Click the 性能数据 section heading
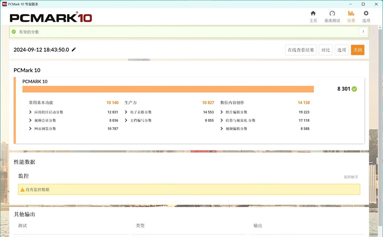 pyautogui.click(x=25, y=162)
